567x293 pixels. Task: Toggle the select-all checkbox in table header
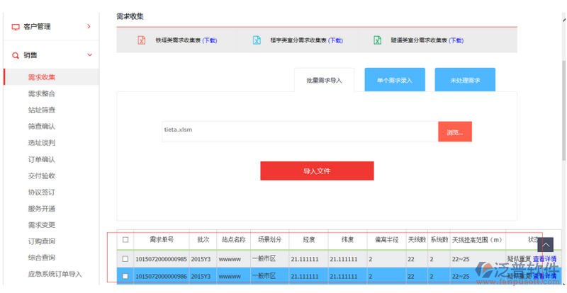[125, 240]
